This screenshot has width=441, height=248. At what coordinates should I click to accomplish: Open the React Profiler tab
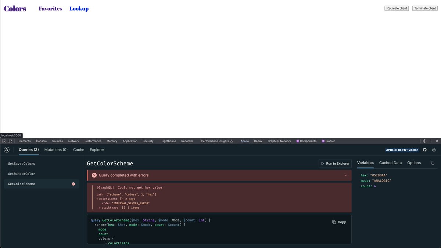[328, 141]
